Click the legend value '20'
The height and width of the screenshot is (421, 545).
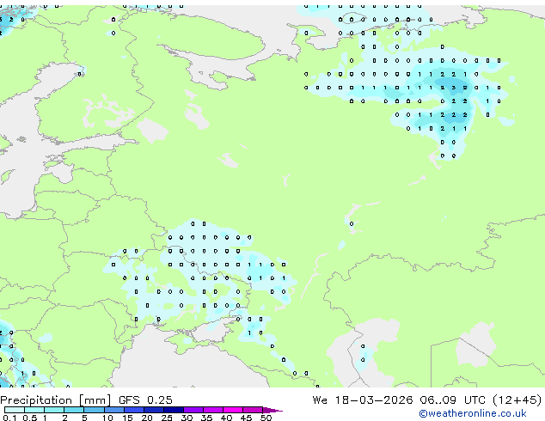147,418
